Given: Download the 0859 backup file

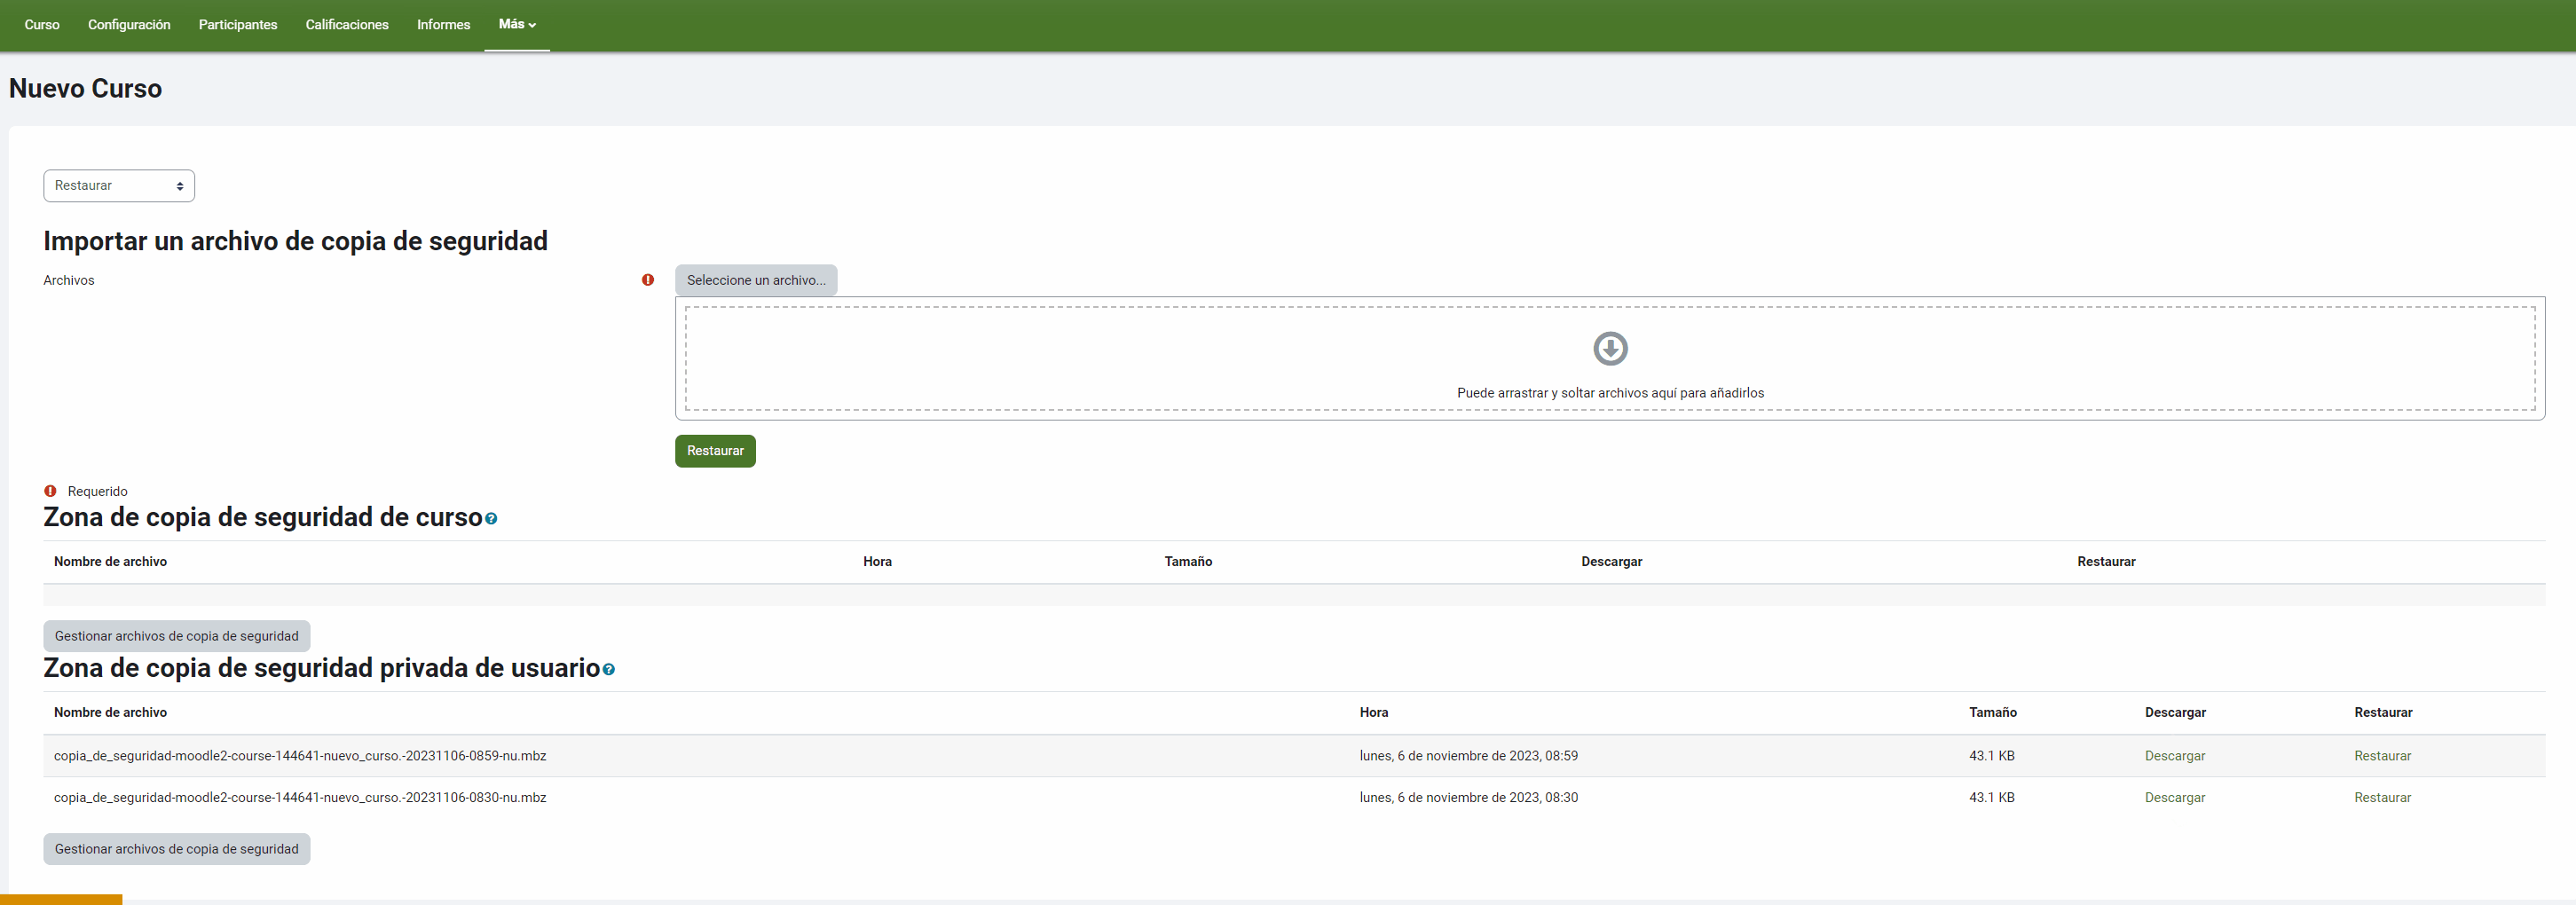Looking at the screenshot, I should (2174, 756).
